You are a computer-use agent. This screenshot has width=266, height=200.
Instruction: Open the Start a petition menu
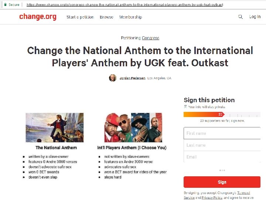[x=80, y=17]
